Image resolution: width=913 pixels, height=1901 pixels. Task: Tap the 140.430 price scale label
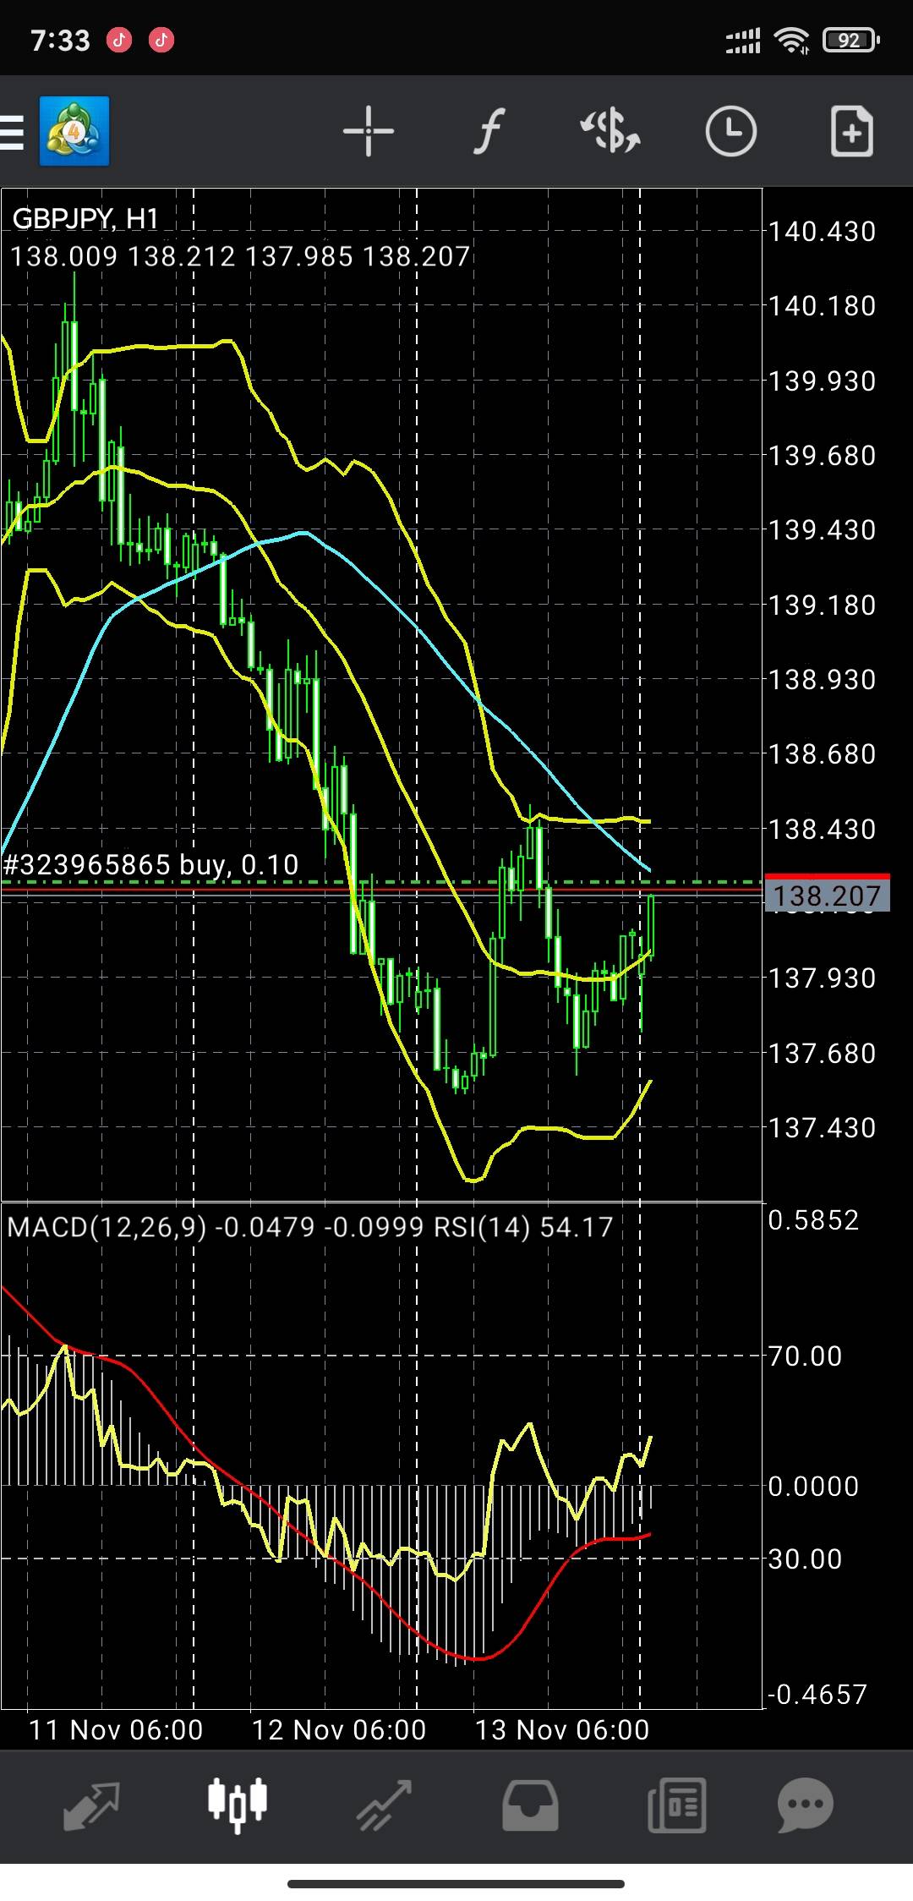pos(822,232)
